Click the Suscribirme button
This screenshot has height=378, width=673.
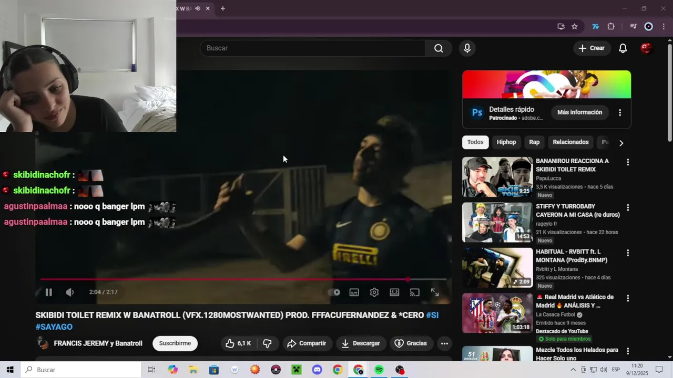point(175,343)
